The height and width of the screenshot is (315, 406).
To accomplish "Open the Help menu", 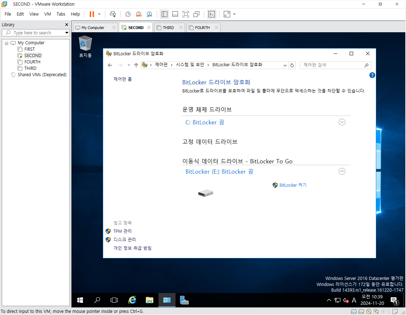I will (x=75, y=14).
